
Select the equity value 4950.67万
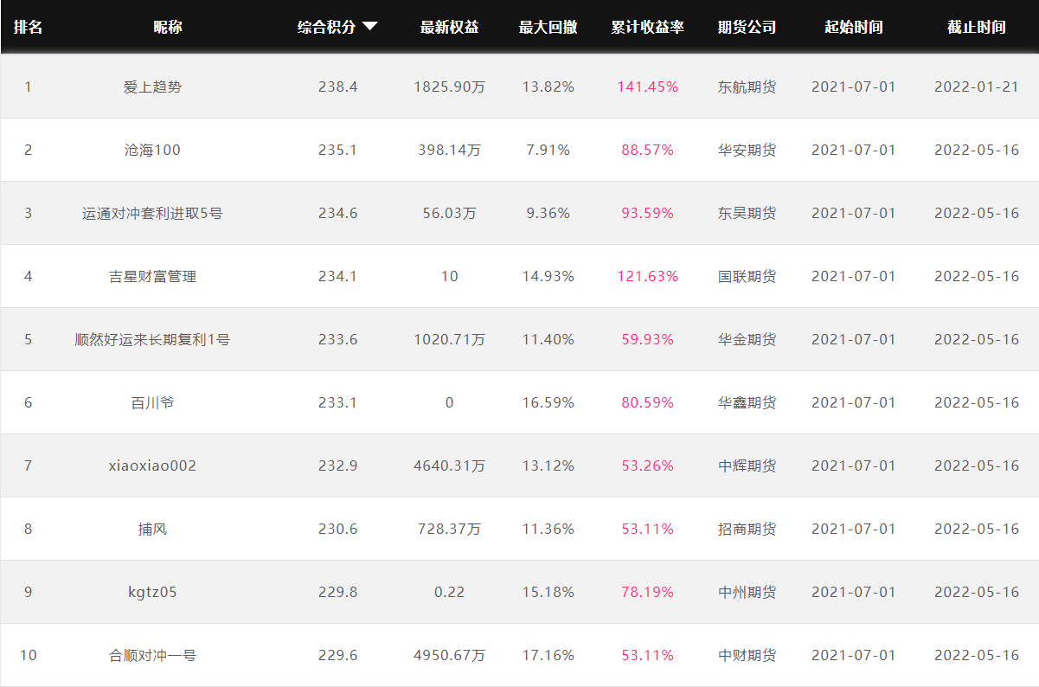pos(449,655)
